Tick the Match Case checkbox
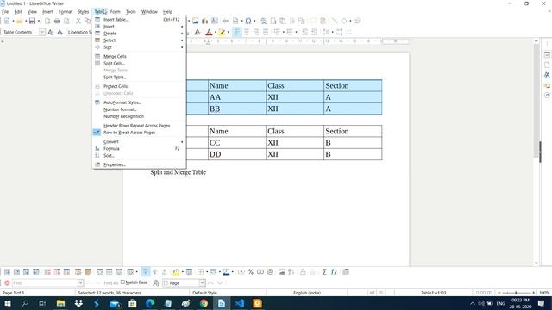This screenshot has height=310, width=552. coord(122,282)
